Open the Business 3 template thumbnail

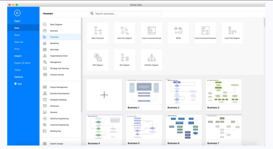pyautogui.click(x=224, y=95)
